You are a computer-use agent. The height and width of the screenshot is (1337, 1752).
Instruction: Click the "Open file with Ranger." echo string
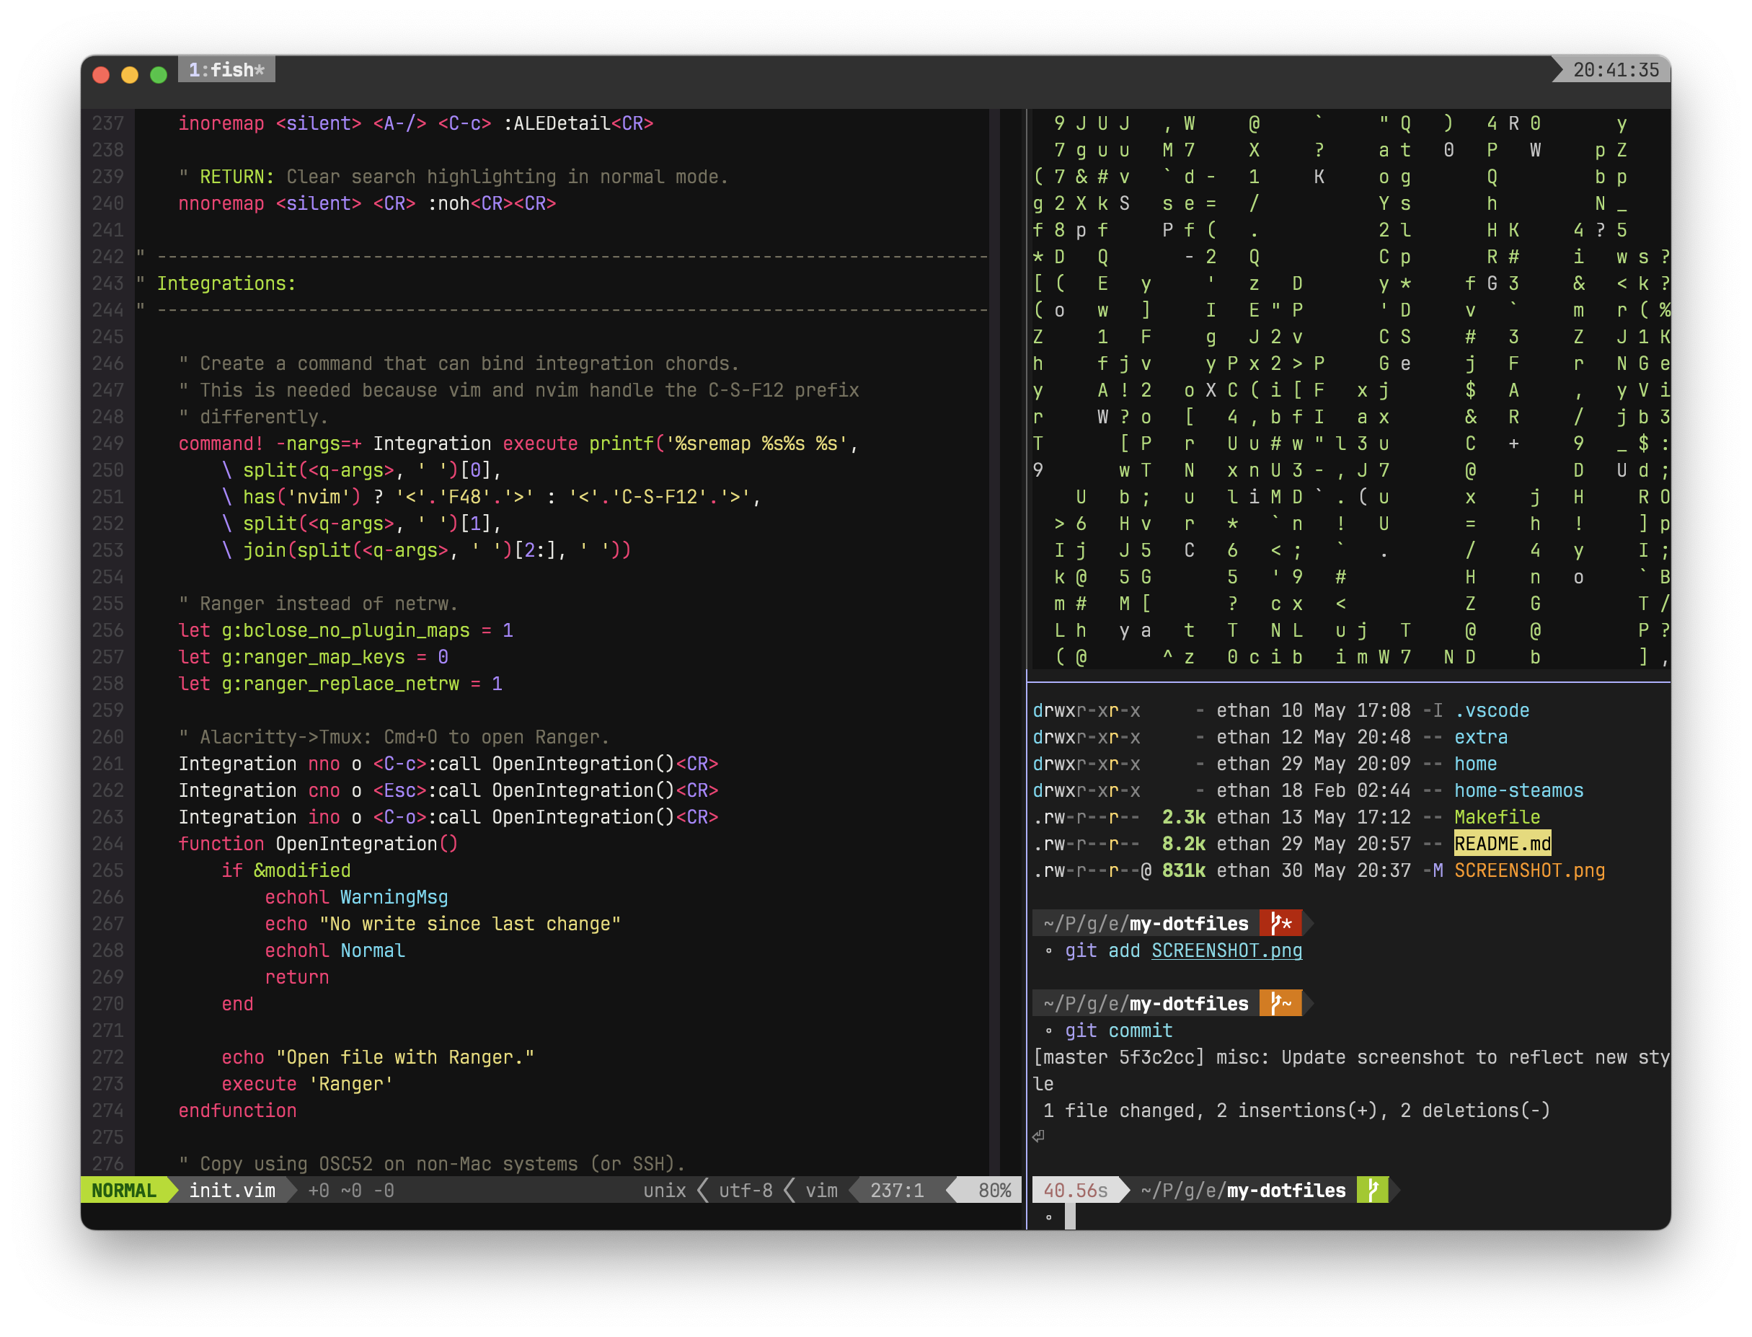point(405,1058)
